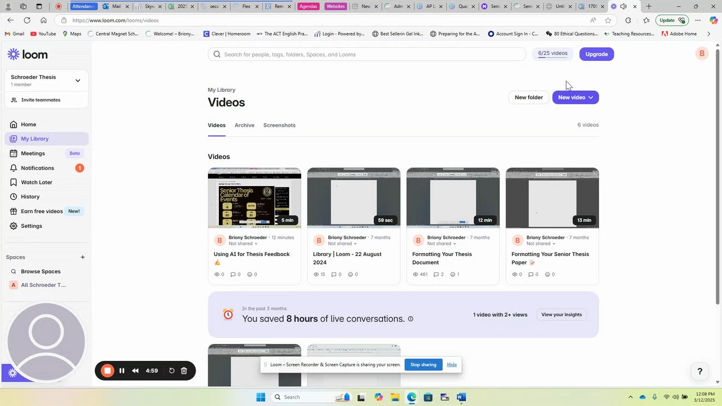Image resolution: width=722 pixels, height=406 pixels.
Task: Stop the Loom recording
Action: click(107, 370)
